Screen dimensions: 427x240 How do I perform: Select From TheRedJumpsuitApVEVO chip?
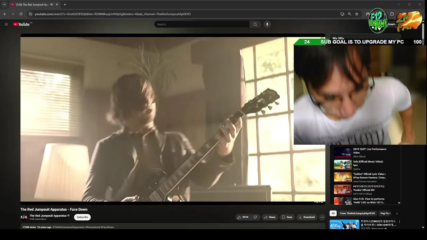click(x=357, y=213)
